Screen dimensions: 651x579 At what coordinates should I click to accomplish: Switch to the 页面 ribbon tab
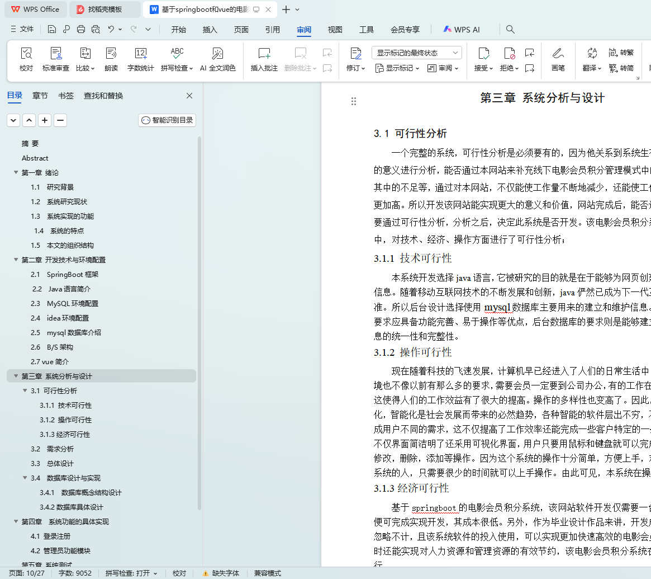pyautogui.click(x=241, y=30)
